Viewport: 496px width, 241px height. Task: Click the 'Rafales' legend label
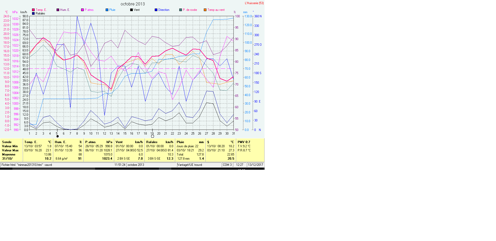pyautogui.click(x=40, y=13)
